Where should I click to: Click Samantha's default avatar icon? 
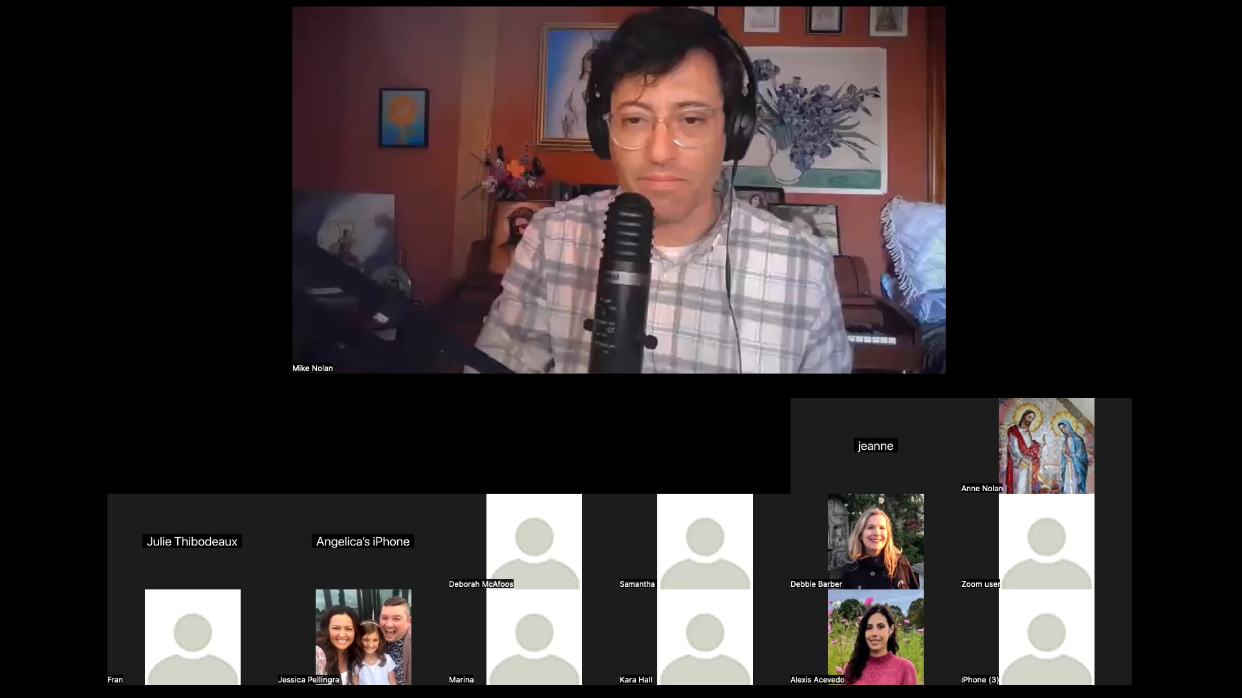click(x=704, y=542)
